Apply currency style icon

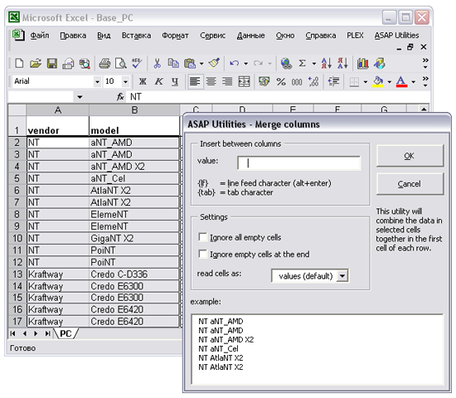264,81
